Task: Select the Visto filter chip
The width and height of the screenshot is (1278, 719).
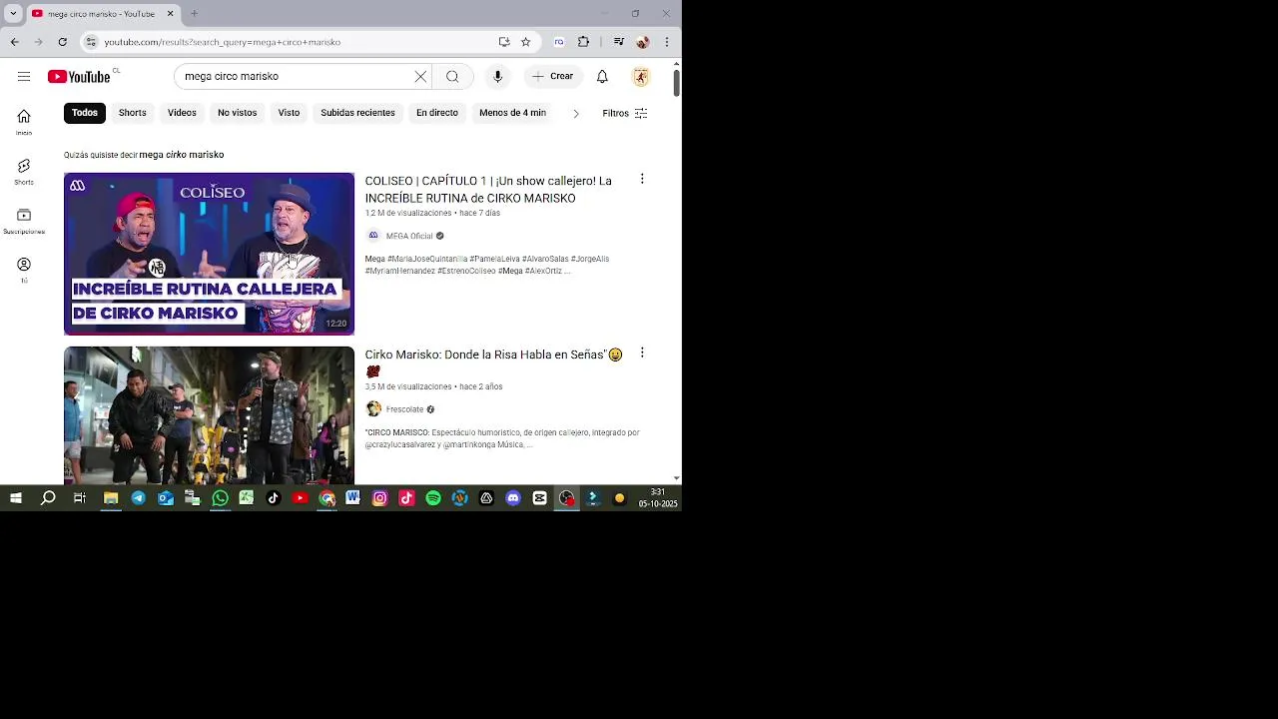Action: tap(289, 113)
